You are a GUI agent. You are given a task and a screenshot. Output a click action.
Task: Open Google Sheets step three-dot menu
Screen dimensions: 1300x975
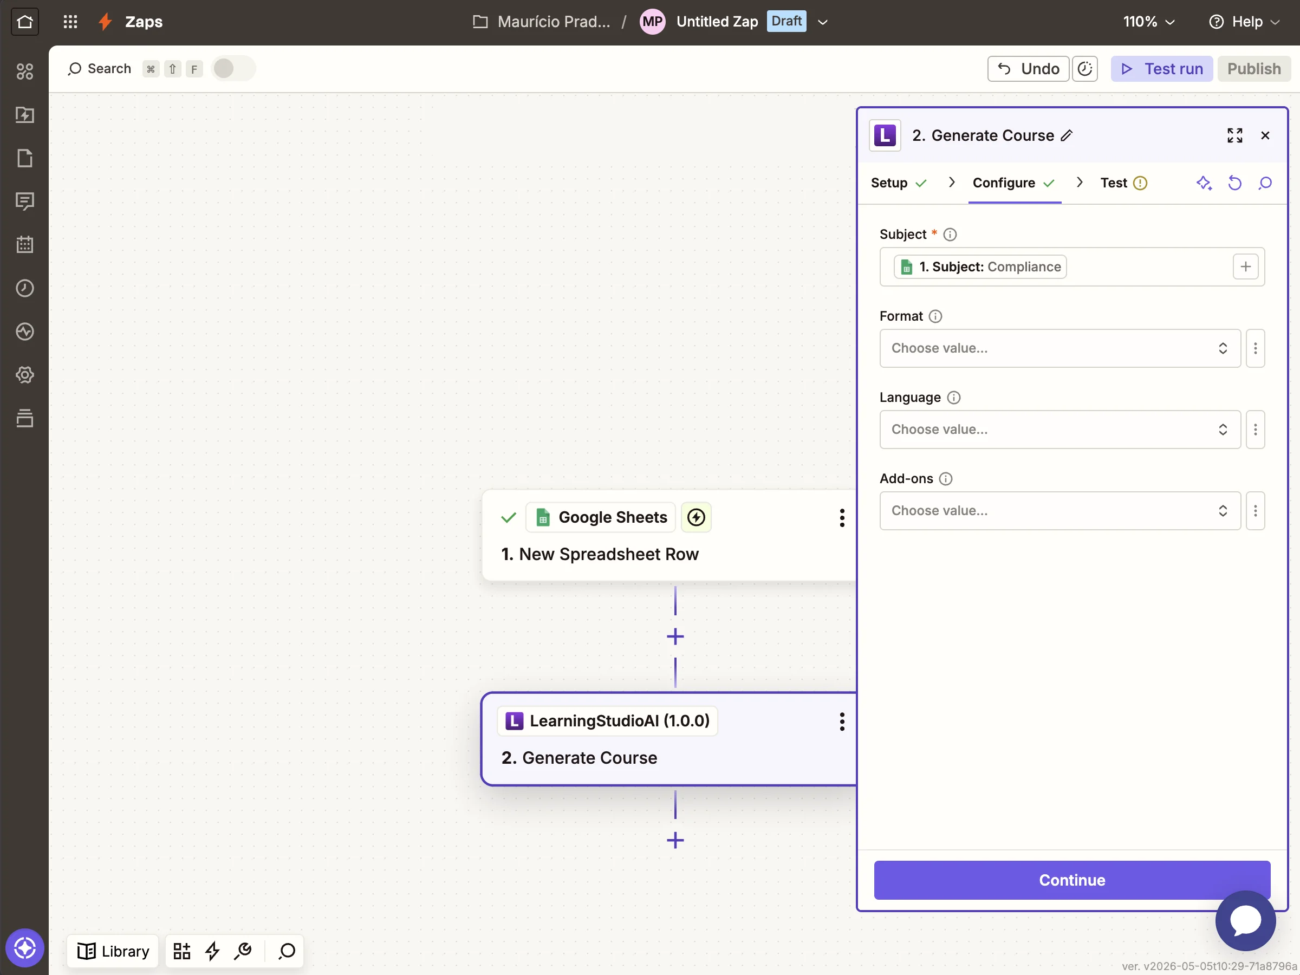842,518
